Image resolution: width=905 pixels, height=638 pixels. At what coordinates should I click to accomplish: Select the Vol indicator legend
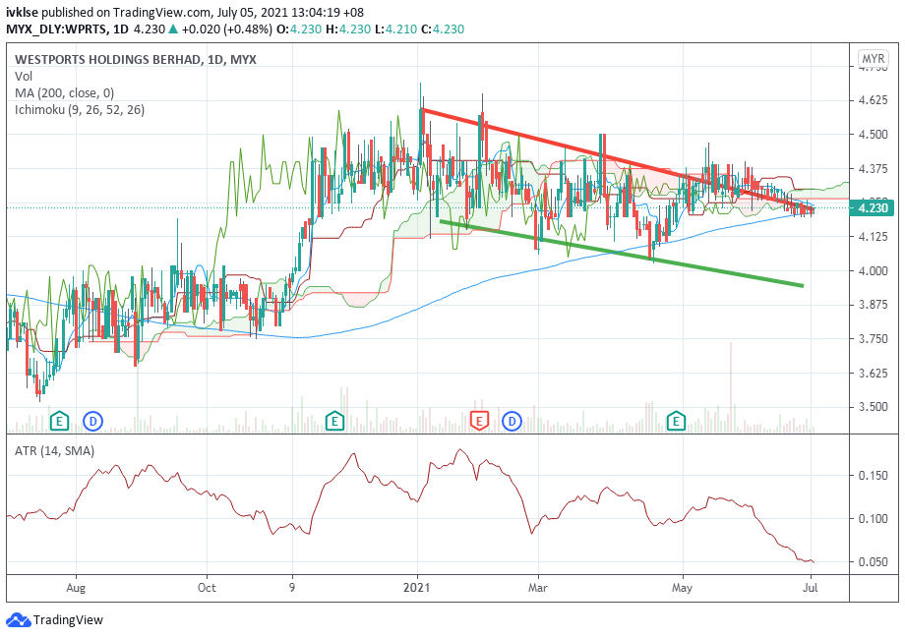(24, 76)
